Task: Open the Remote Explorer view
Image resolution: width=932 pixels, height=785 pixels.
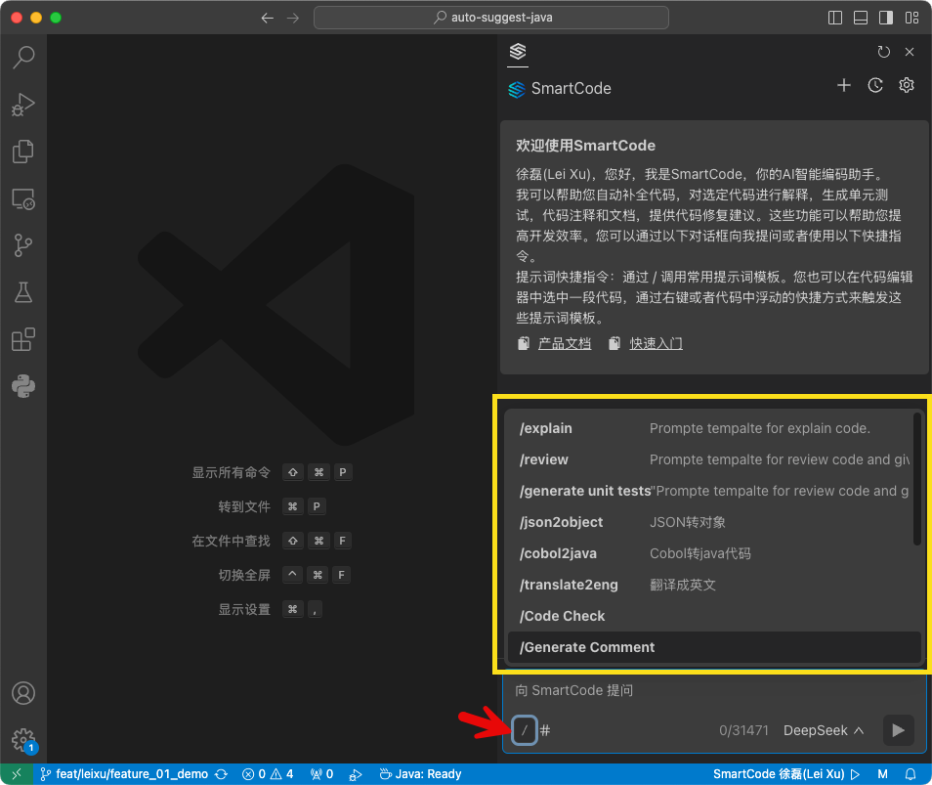Action: [x=23, y=198]
